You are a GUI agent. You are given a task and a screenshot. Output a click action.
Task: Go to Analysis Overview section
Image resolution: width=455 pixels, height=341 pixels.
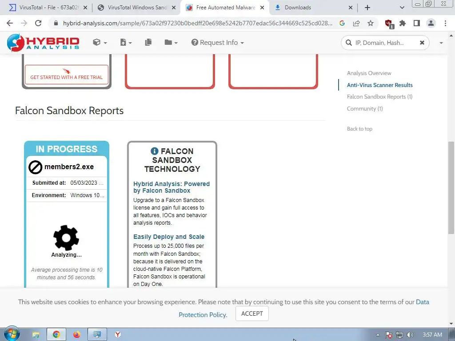(369, 73)
